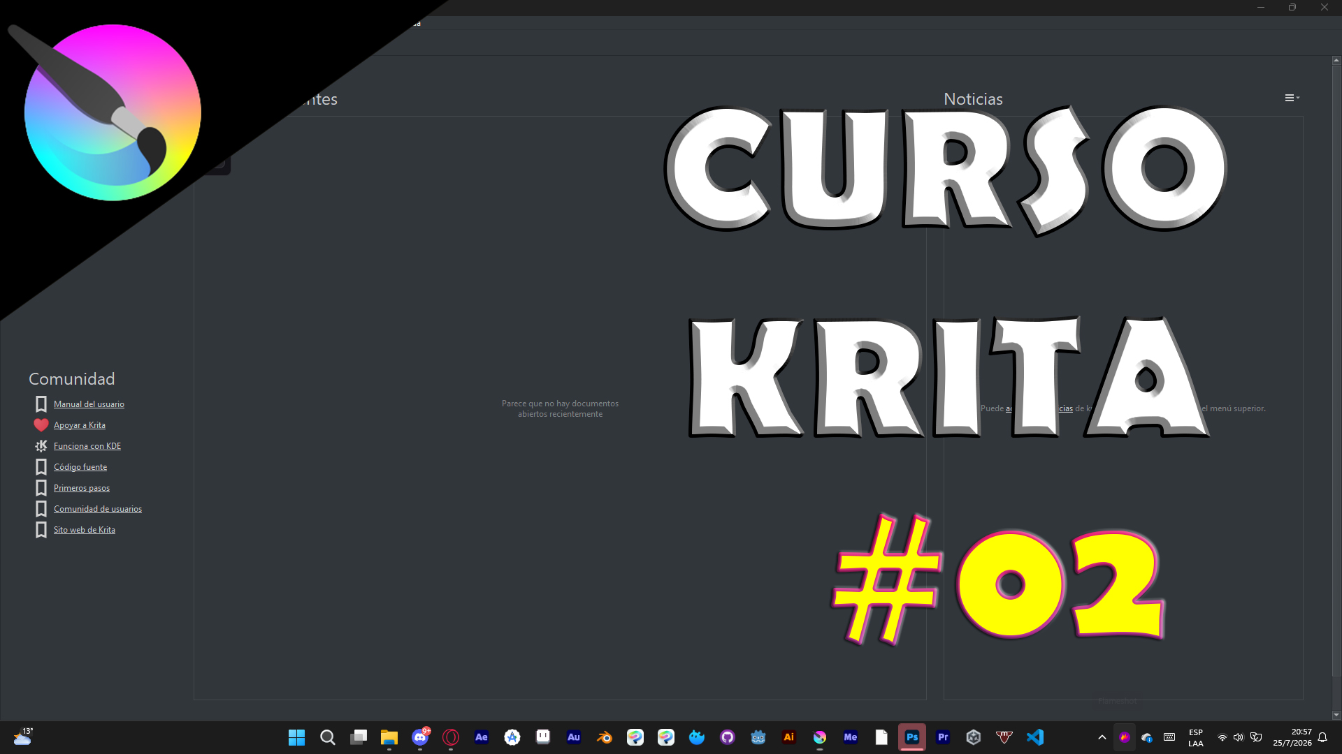Open the volume speaker control
The image size is (1342, 754).
pyautogui.click(x=1239, y=737)
